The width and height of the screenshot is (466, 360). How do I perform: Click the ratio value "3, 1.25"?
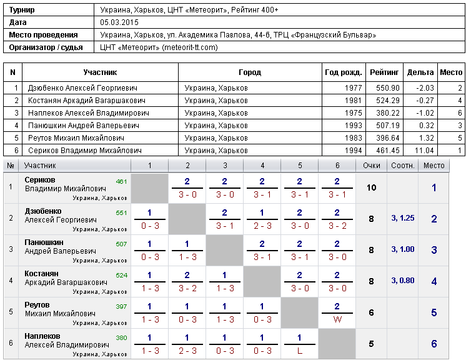point(403,218)
